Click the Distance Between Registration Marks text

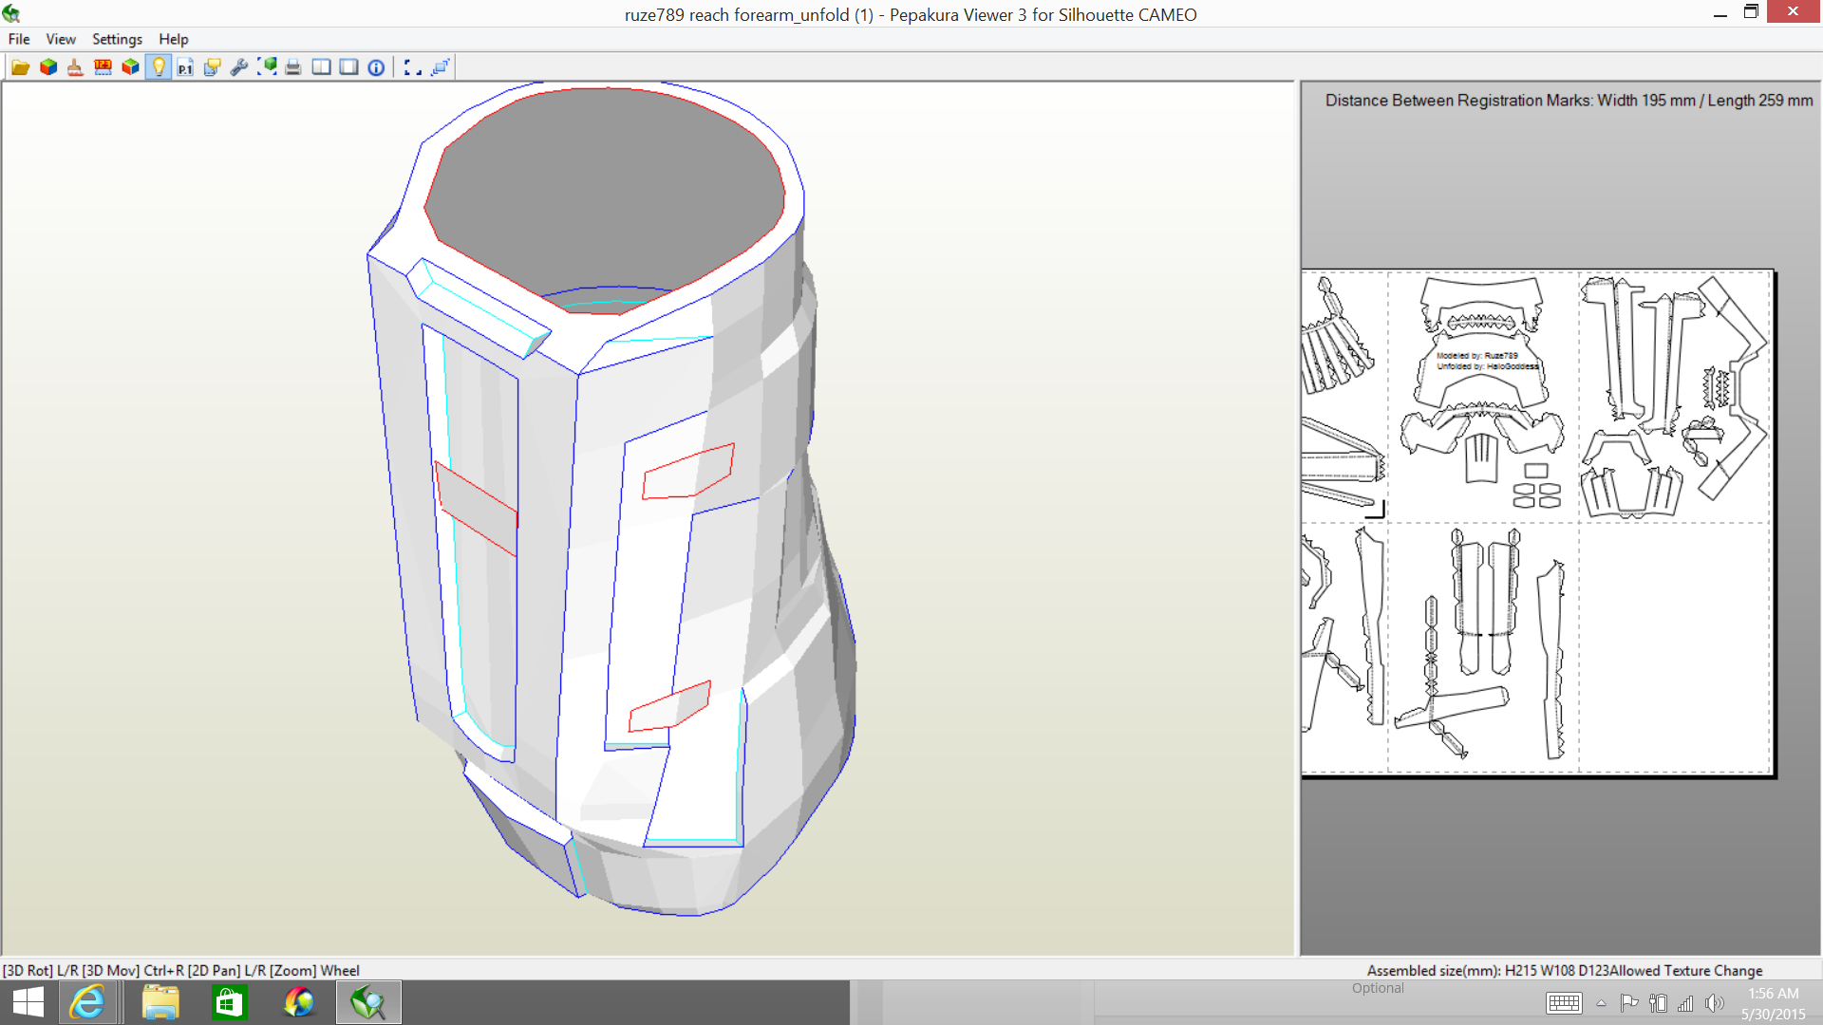click(x=1569, y=101)
